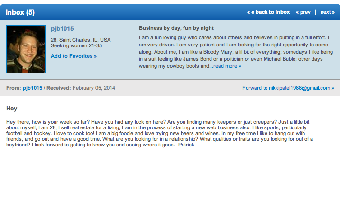Open pjb1015 username heading beside photo
Viewport: 340px width, 200px height.
[x=62, y=29]
